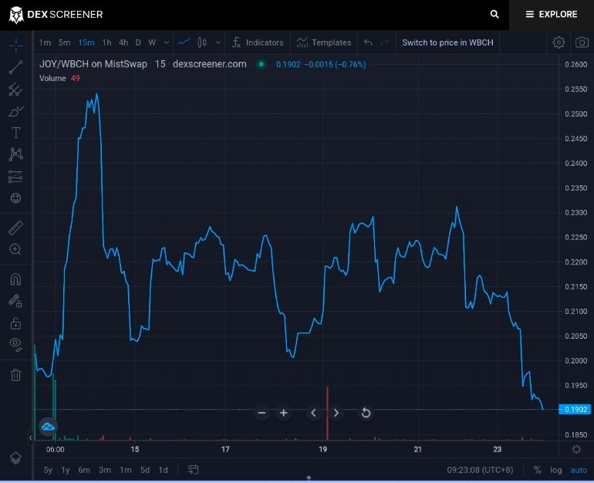Open the EXPLORE menu
The width and height of the screenshot is (594, 483).
pyautogui.click(x=552, y=15)
